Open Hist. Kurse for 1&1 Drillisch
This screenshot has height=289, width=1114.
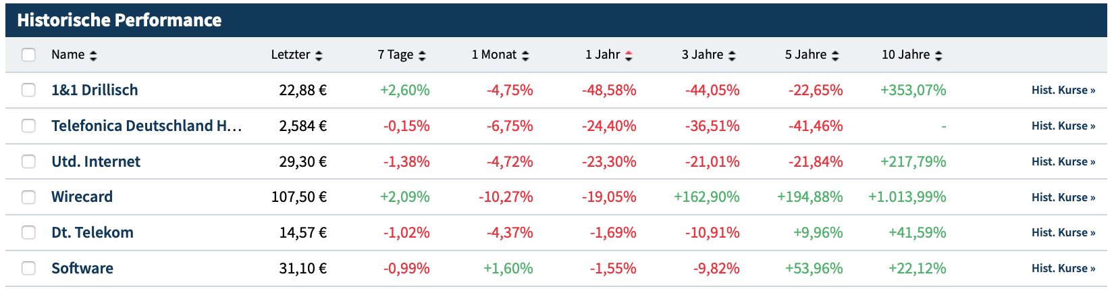point(1063,90)
